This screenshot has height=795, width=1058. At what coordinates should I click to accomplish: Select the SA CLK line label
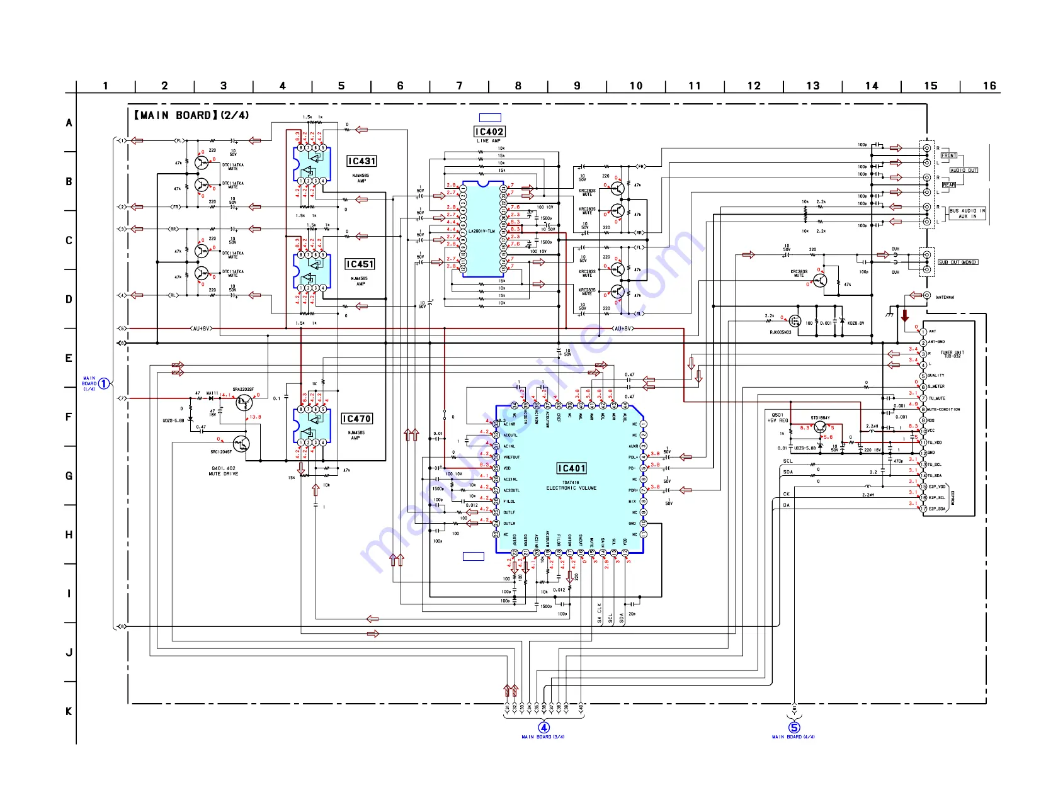click(600, 613)
